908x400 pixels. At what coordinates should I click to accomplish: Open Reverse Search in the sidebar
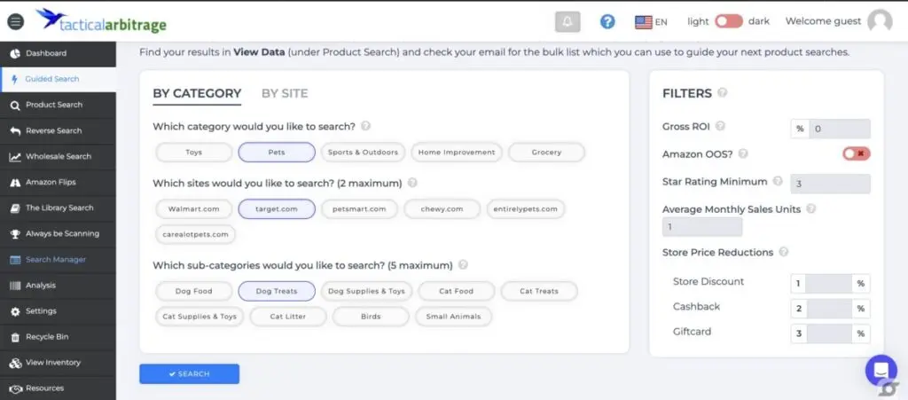pos(53,130)
